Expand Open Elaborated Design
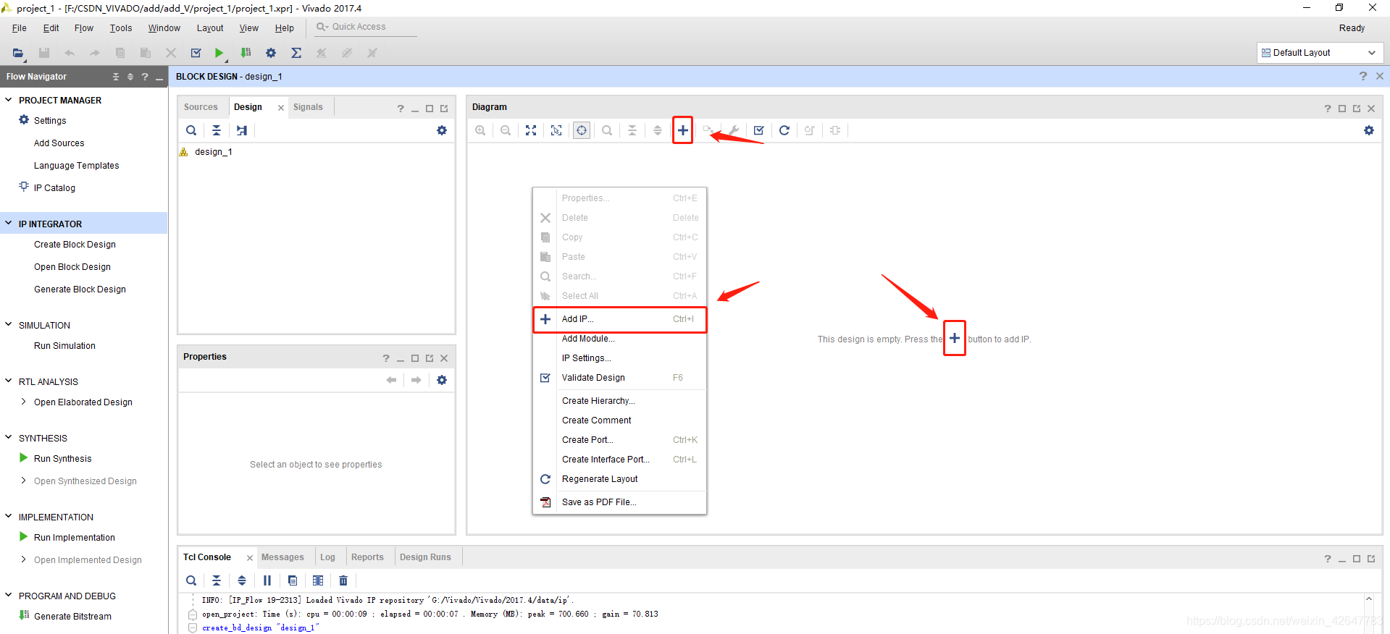The image size is (1390, 634). (x=24, y=402)
